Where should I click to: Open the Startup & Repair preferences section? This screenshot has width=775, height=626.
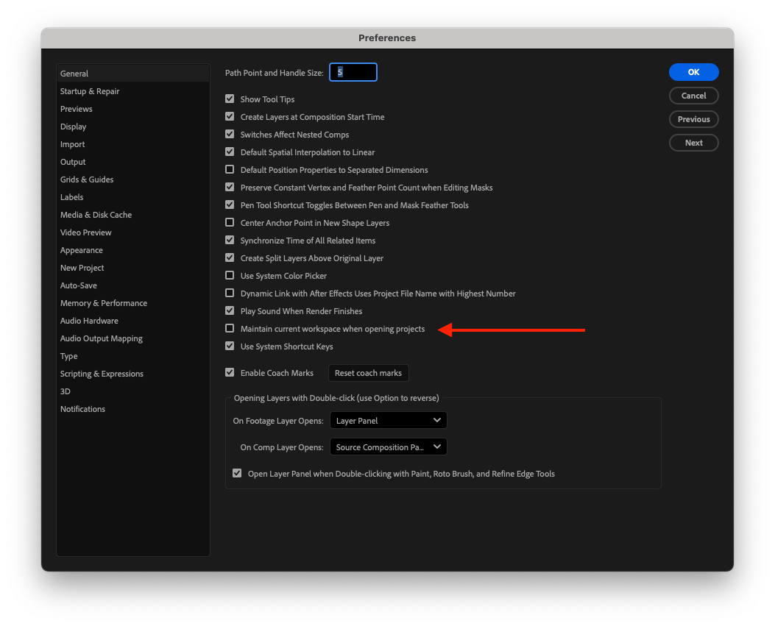click(x=90, y=91)
